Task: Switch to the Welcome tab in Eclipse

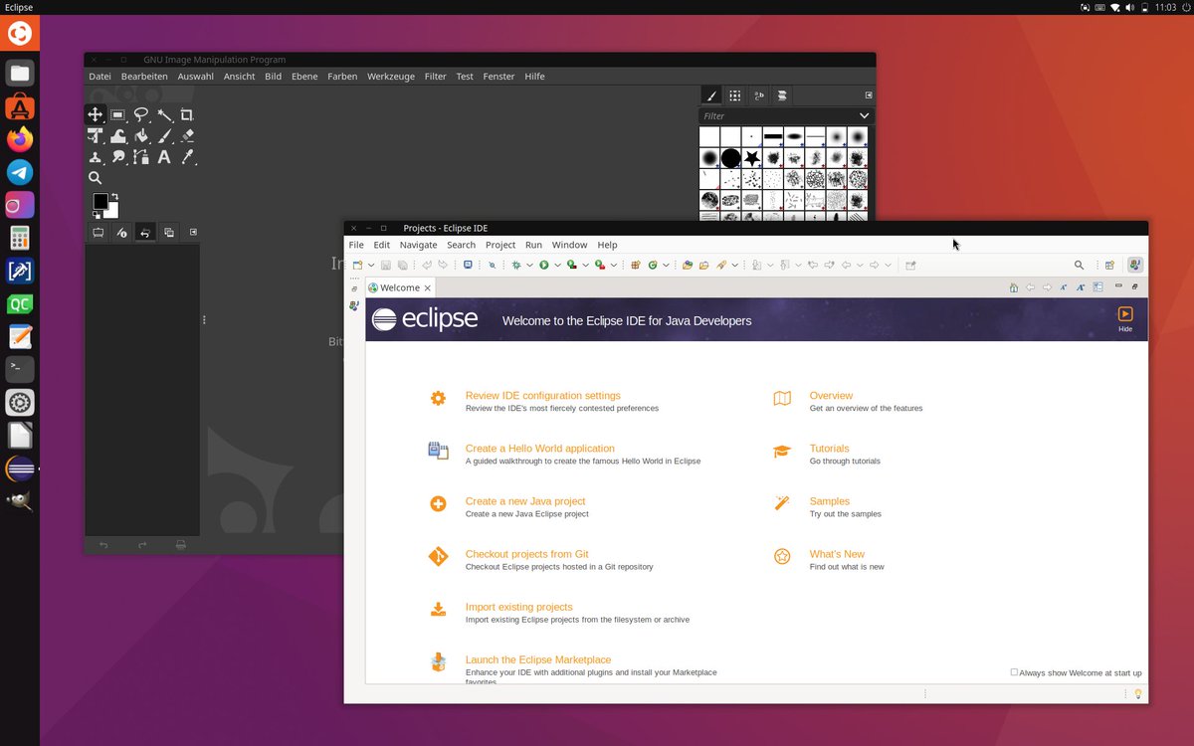Action: point(399,287)
